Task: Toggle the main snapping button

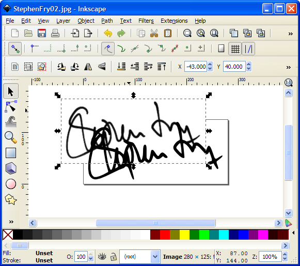Action: click(x=15, y=49)
